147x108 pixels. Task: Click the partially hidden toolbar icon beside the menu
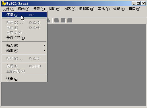coord(49,21)
